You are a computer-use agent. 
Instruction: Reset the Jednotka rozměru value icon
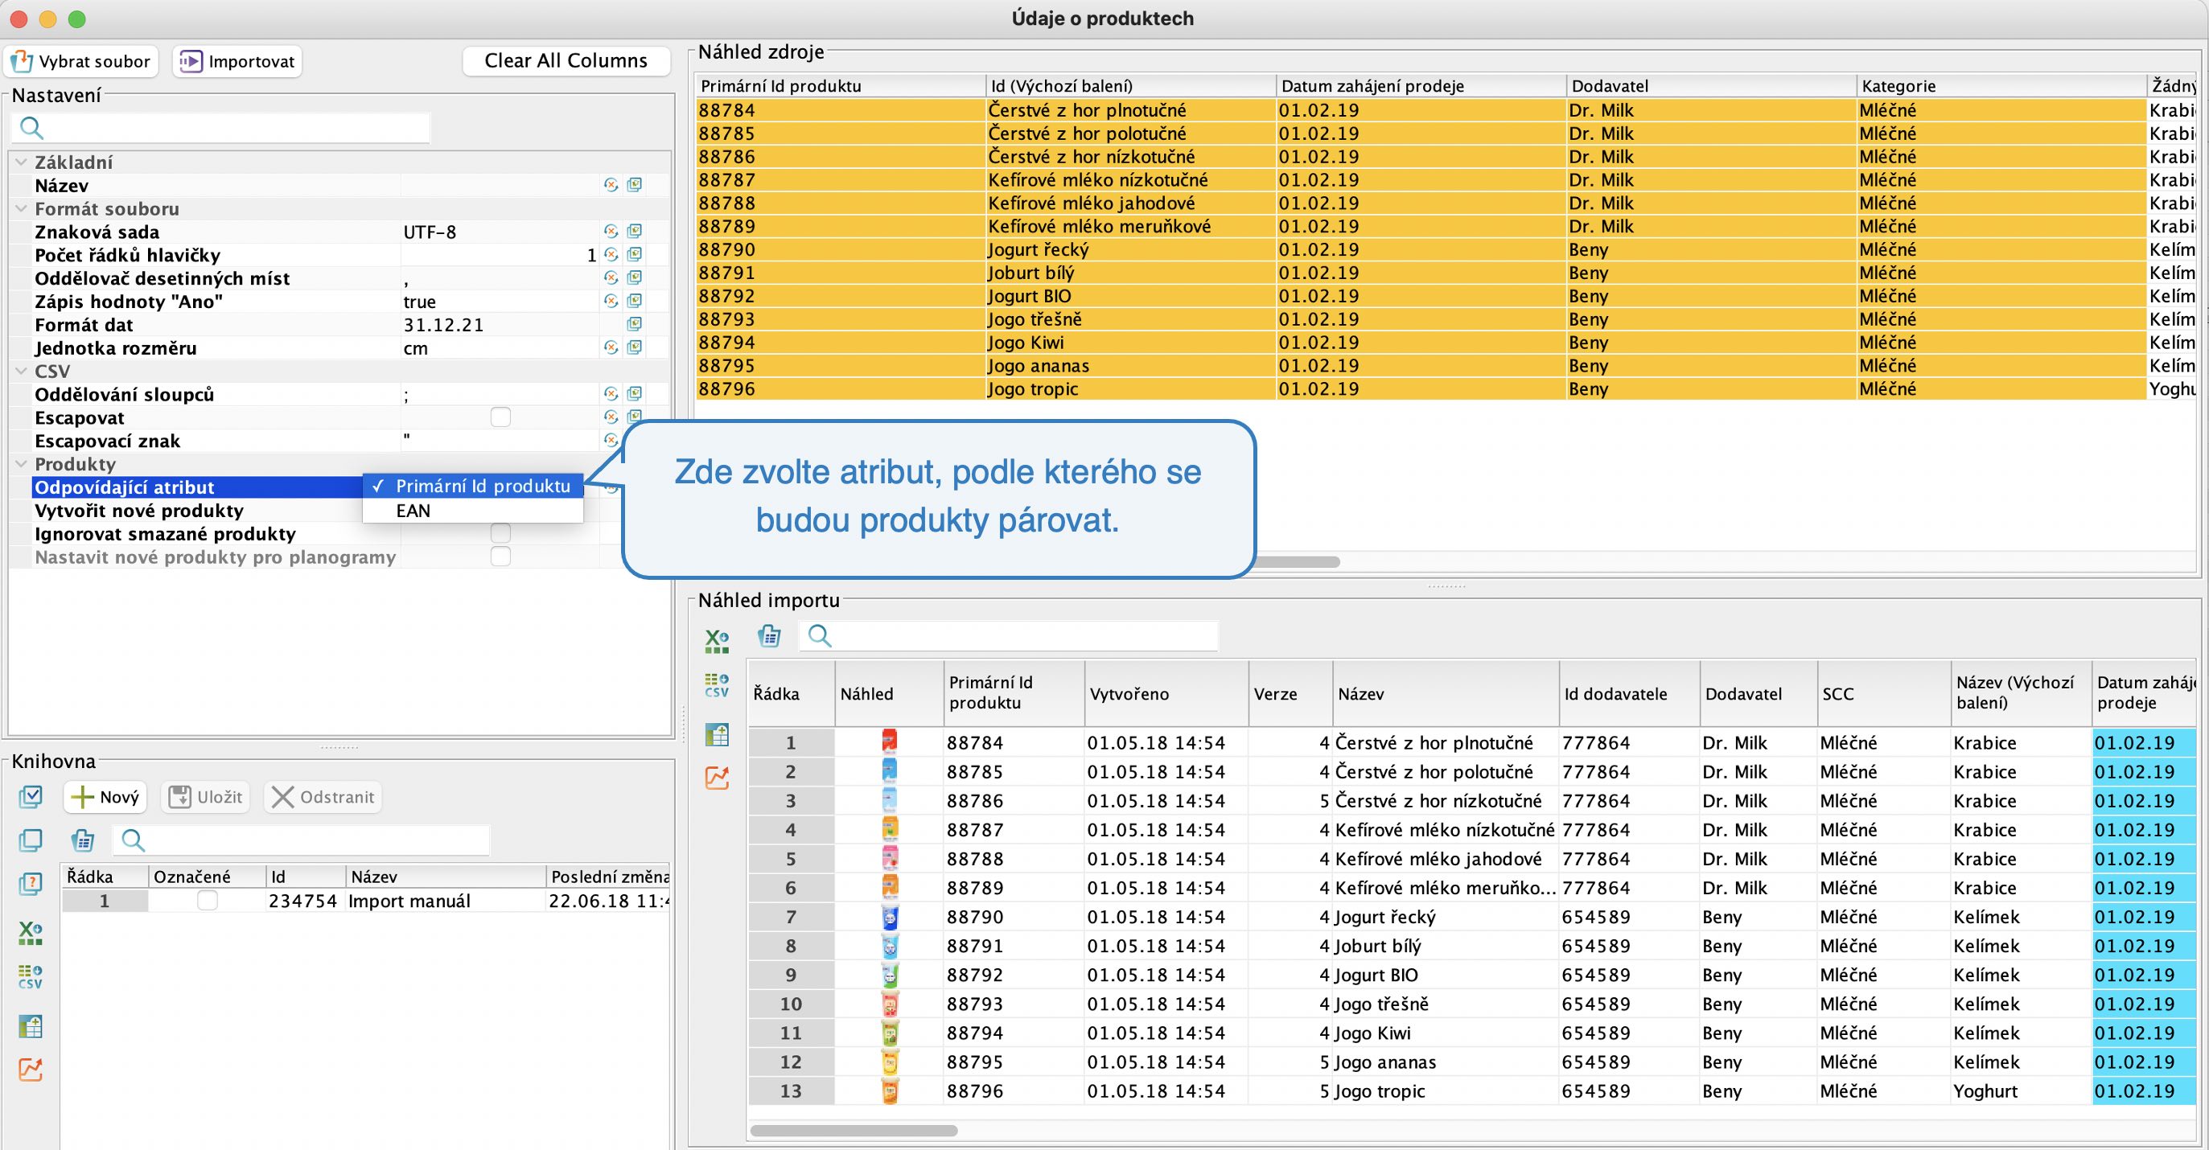coord(611,347)
